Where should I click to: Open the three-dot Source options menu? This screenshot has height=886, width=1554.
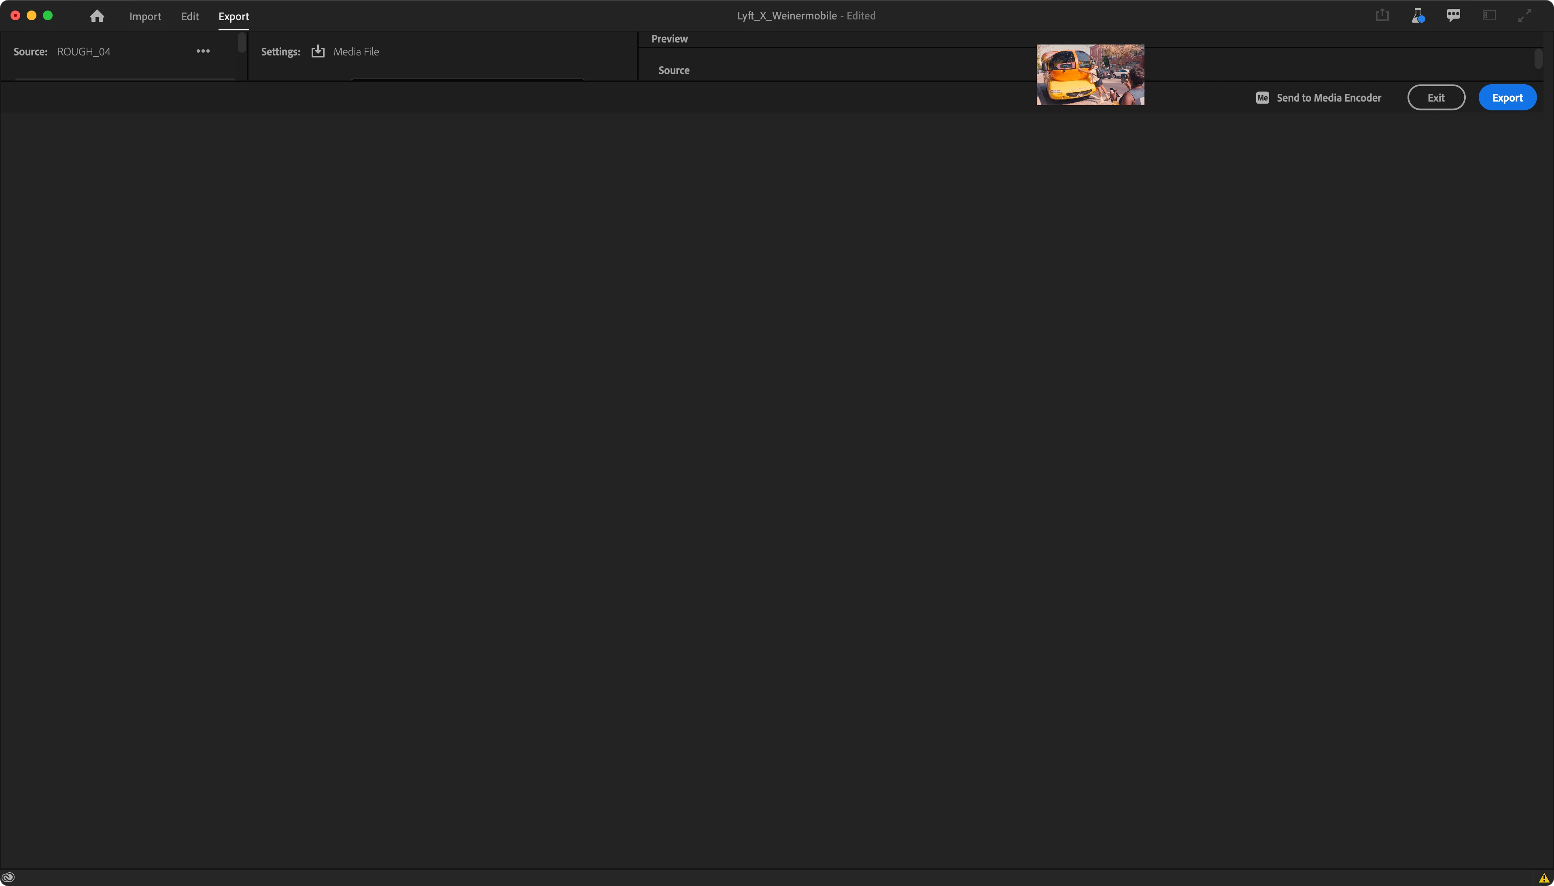coord(203,52)
